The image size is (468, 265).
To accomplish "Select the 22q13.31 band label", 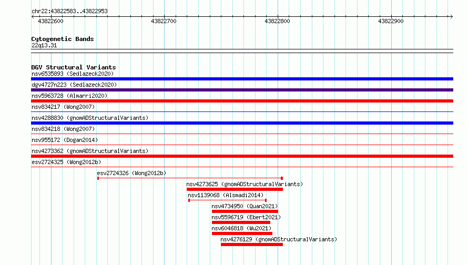I will click(x=44, y=45).
